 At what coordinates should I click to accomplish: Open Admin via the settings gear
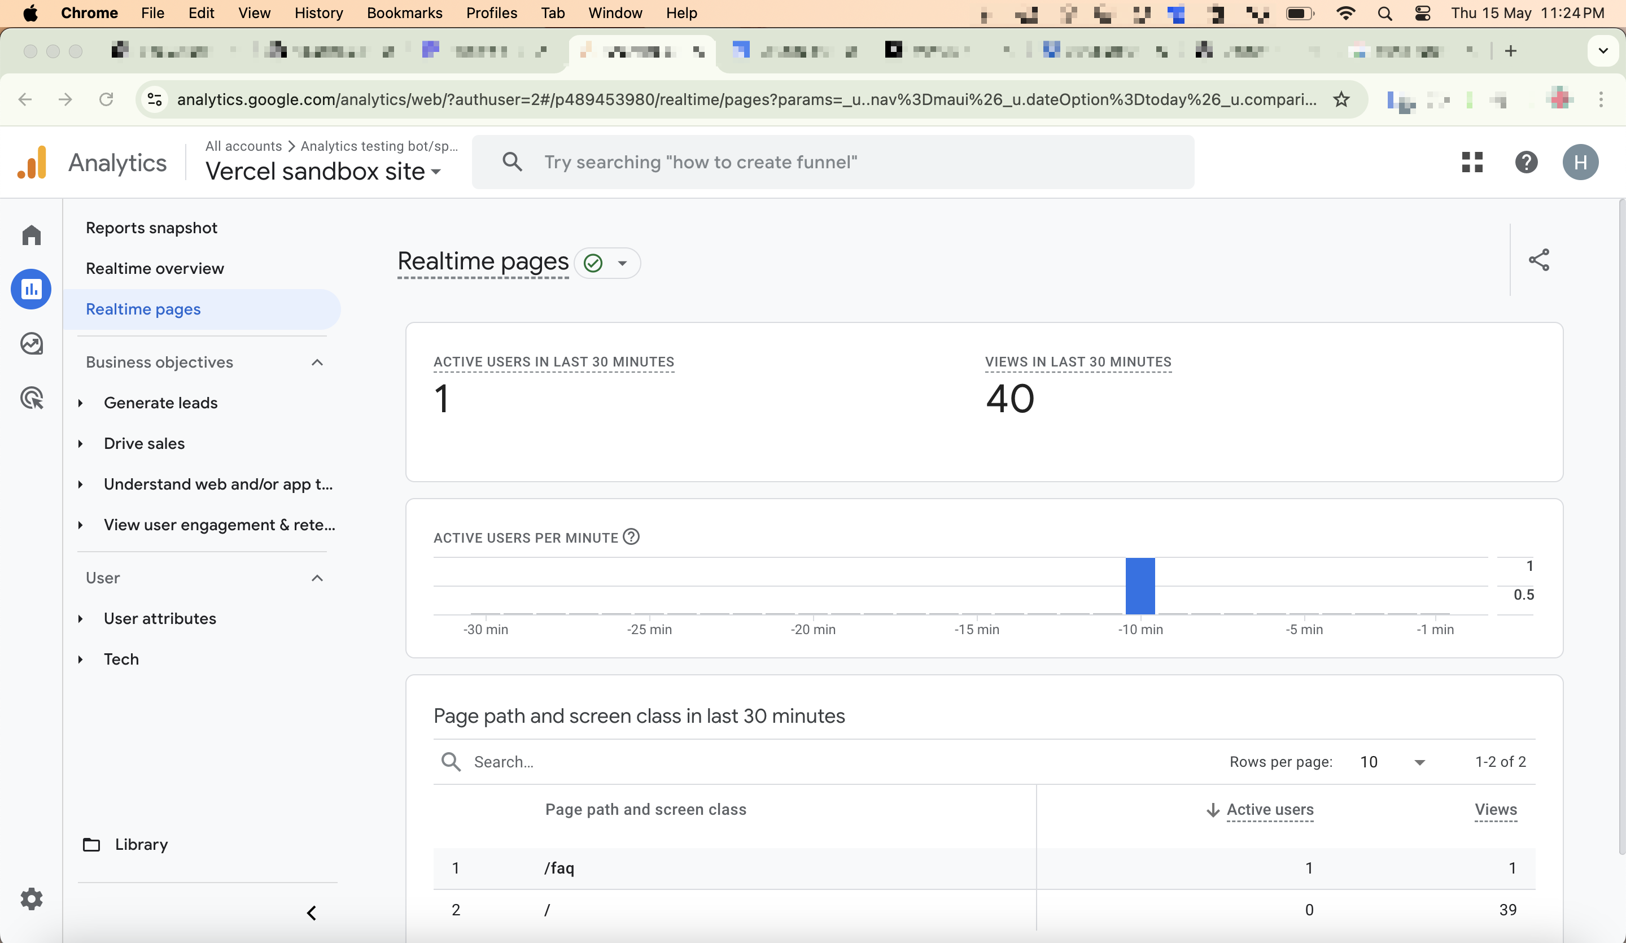click(x=31, y=899)
